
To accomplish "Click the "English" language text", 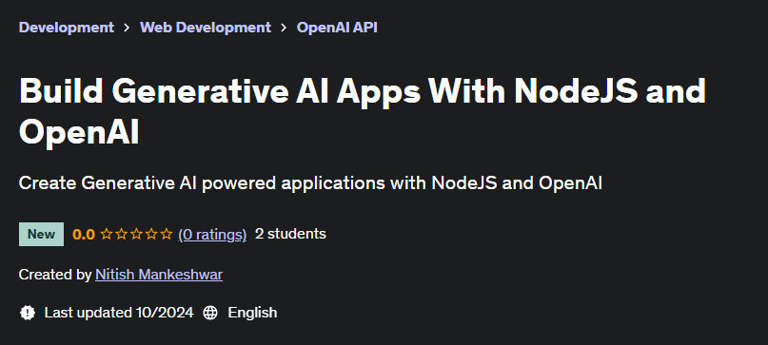I will (x=252, y=313).
